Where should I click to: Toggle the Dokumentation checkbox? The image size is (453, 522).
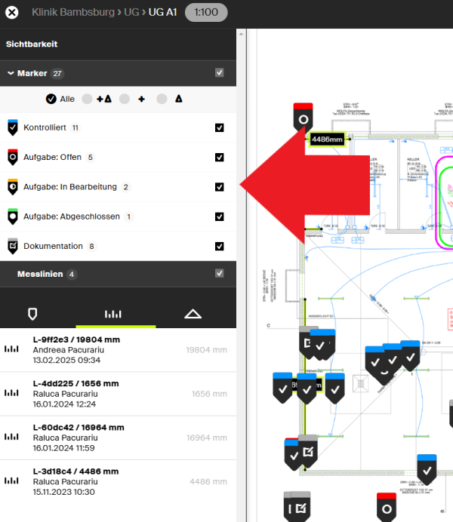click(220, 246)
